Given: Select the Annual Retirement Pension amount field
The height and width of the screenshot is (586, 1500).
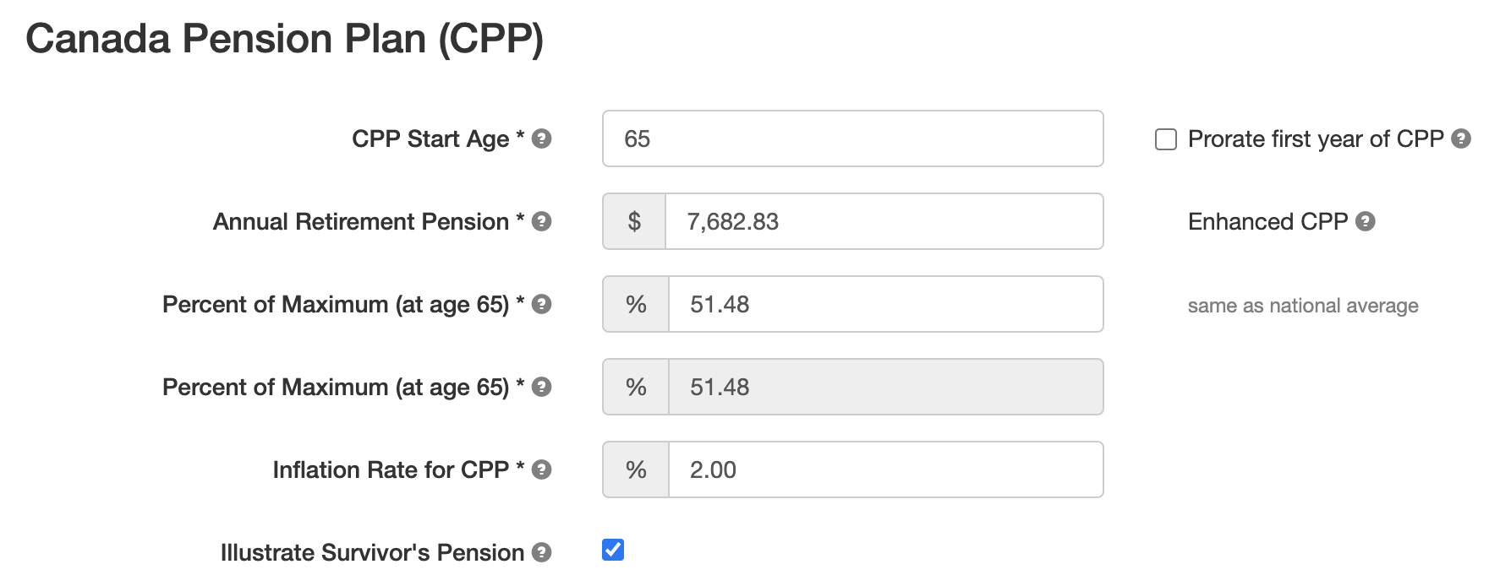Looking at the screenshot, I should [x=884, y=221].
